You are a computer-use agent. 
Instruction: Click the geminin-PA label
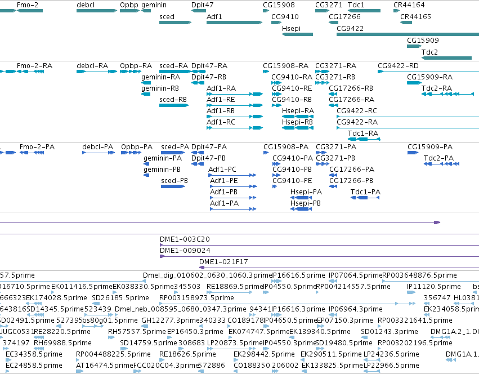point(163,158)
